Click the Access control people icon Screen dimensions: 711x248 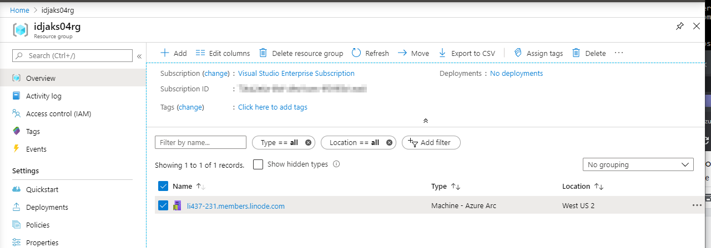pos(16,113)
